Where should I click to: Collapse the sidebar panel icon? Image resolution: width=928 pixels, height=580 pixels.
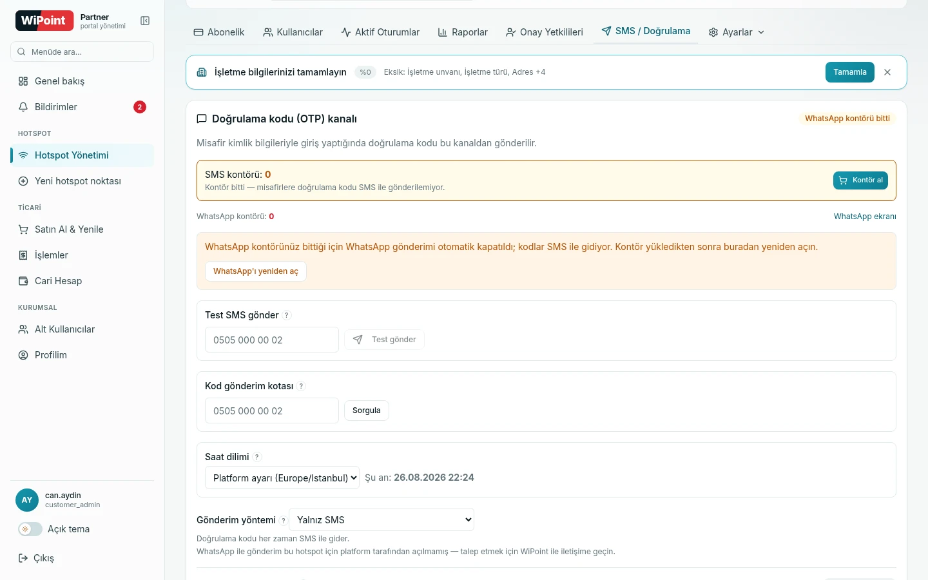pyautogui.click(x=145, y=21)
